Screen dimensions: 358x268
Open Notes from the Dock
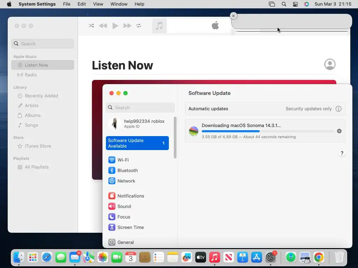point(173,257)
